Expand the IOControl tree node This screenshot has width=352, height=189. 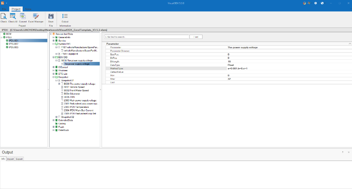[53, 67]
